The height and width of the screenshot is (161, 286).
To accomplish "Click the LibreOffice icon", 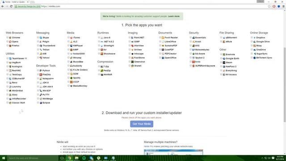I will (x=163, y=42).
